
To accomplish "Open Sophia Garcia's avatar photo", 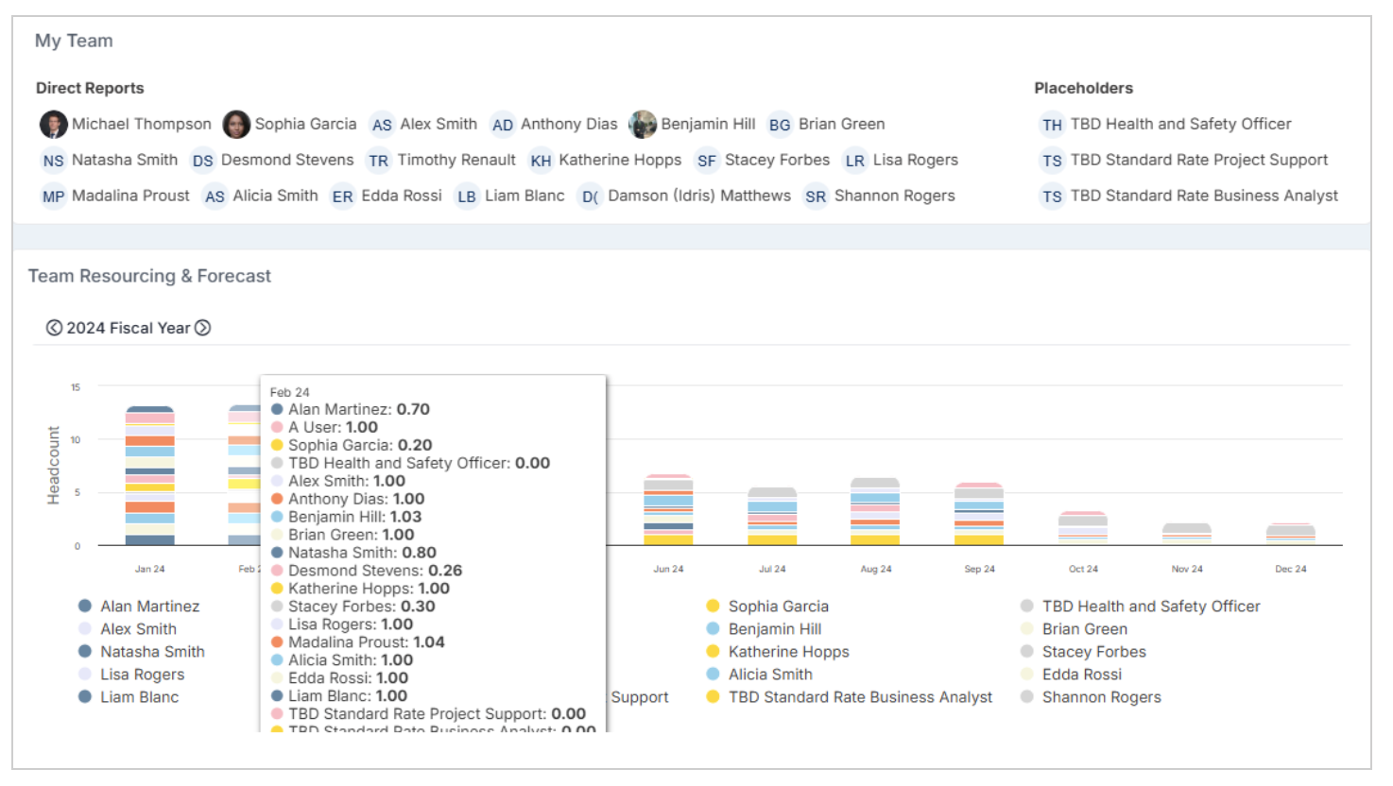I will (236, 124).
